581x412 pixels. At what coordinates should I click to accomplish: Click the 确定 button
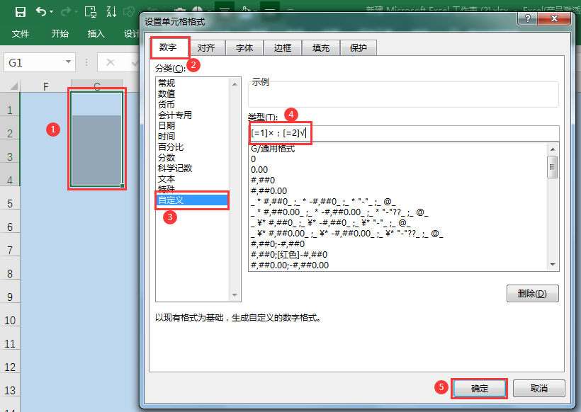(x=480, y=389)
